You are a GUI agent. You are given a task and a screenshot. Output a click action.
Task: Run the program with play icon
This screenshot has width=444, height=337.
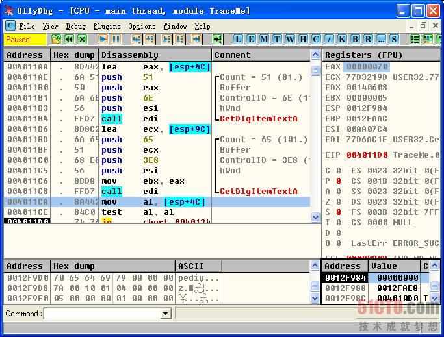[x=103, y=39]
